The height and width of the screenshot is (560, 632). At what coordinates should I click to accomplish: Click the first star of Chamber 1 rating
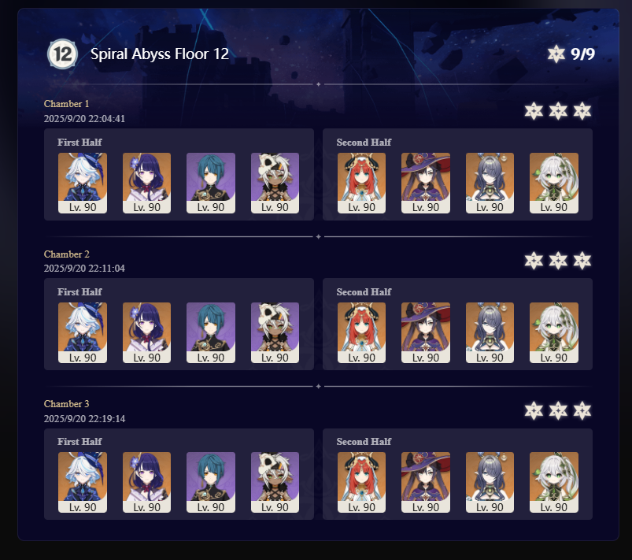(x=534, y=111)
